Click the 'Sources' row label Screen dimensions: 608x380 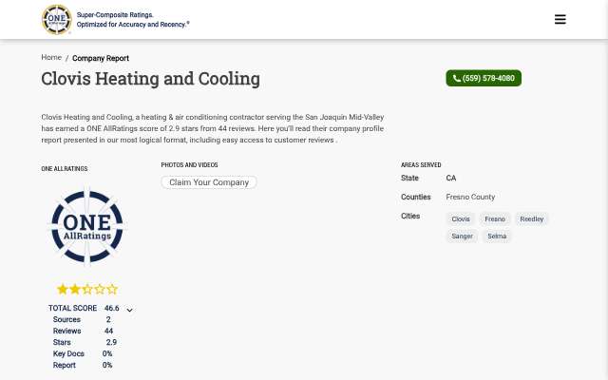coord(66,319)
